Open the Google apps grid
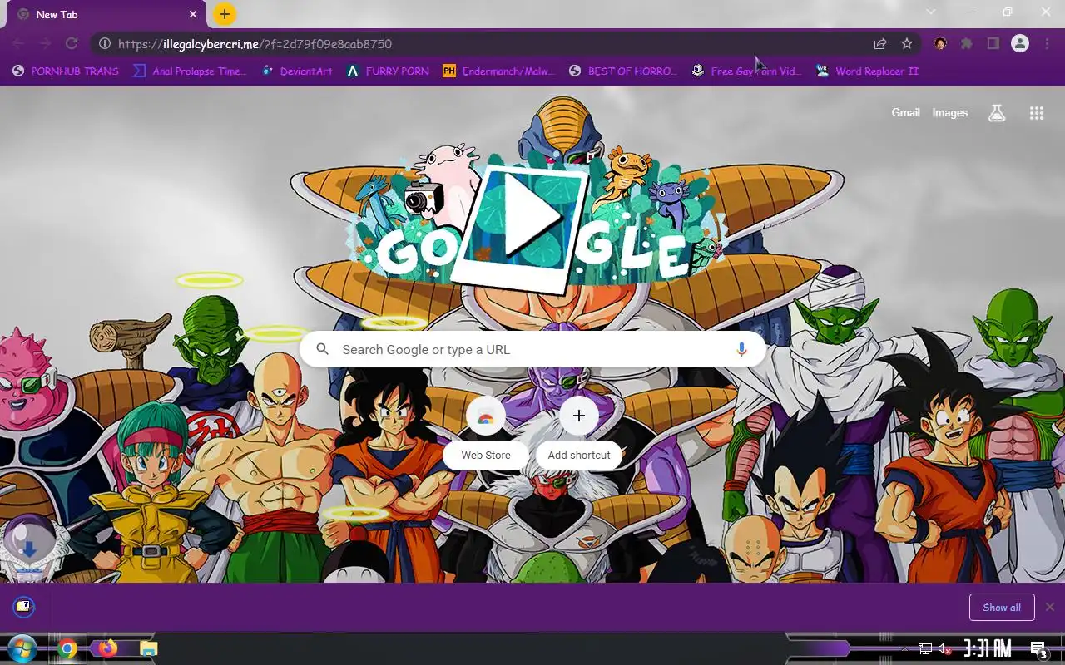 pos(1036,113)
